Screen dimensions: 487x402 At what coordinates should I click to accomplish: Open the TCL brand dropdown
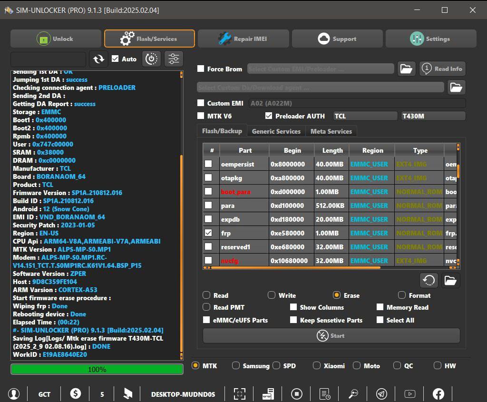pyautogui.click(x=365, y=116)
